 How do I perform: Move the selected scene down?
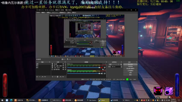point(45,77)
